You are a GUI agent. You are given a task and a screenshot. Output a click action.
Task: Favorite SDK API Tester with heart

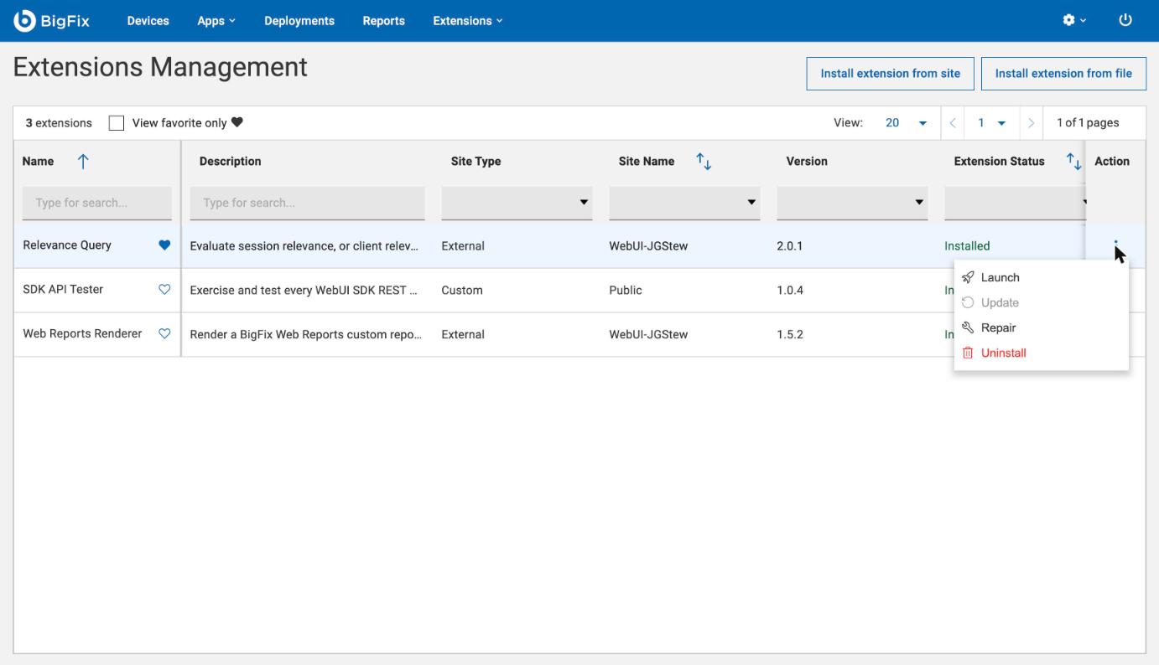coord(164,290)
